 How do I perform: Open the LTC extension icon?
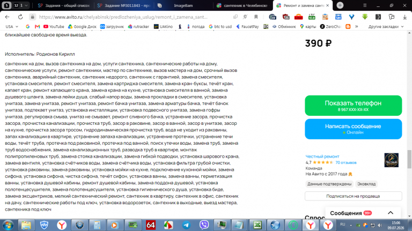(x=312, y=17)
